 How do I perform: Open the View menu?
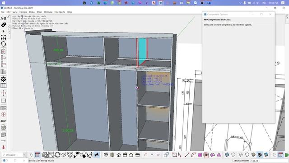(15, 12)
